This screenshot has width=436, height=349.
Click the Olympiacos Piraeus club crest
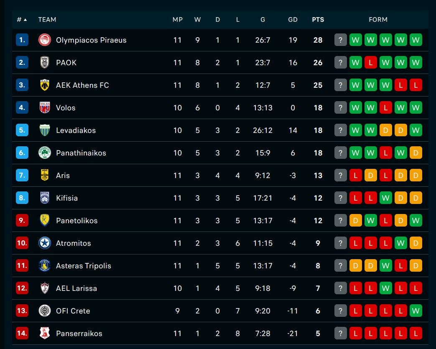(45, 40)
